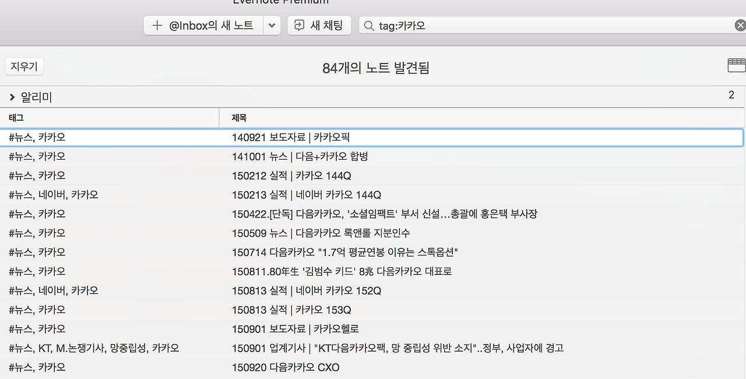The image size is (746, 379).
Task: Click the 알리미 reminder count 2
Action: [x=731, y=95]
